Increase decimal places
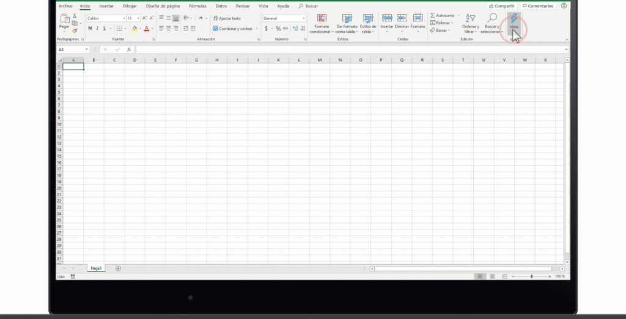 point(295,29)
